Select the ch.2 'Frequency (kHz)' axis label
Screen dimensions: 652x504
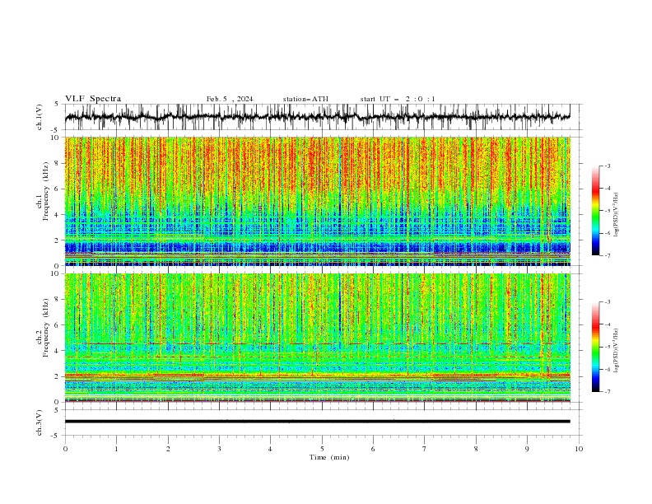pyautogui.click(x=45, y=328)
